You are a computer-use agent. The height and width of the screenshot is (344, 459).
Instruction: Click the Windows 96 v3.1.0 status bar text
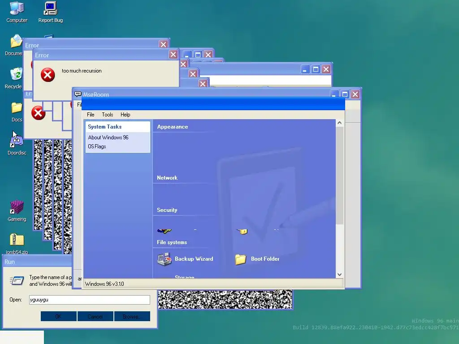coord(104,284)
